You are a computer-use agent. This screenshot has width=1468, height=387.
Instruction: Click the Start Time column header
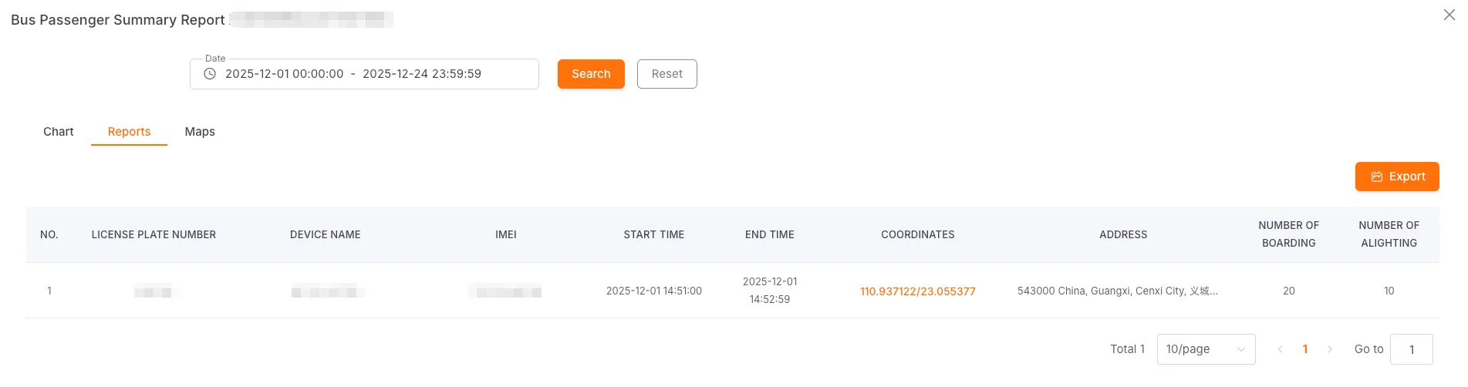[x=653, y=234]
